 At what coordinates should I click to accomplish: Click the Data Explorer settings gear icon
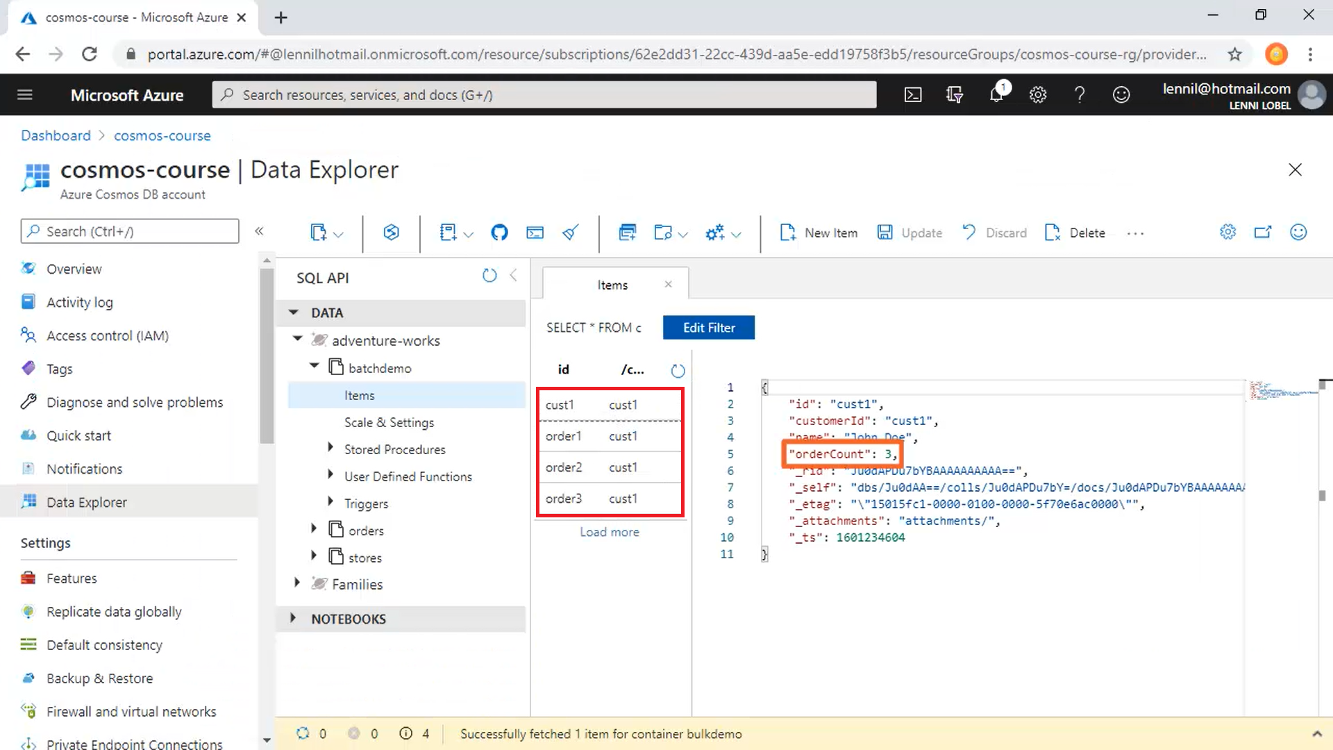pos(1227,232)
